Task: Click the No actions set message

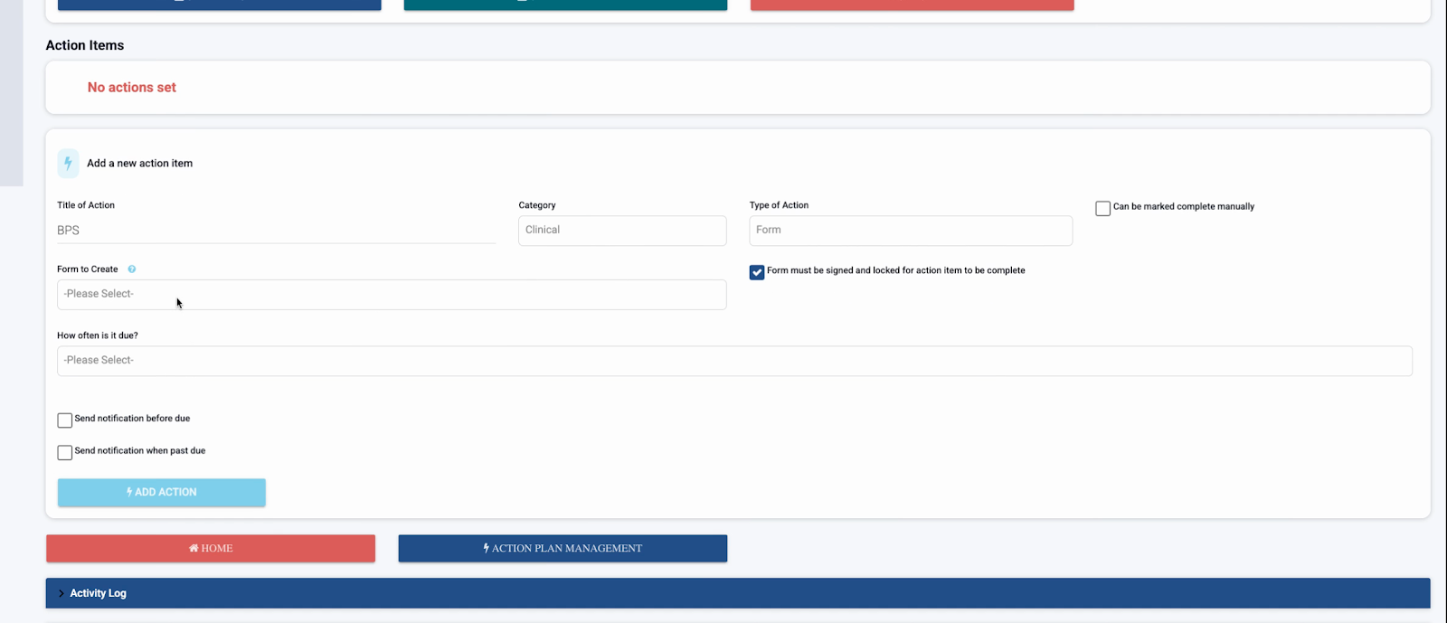Action: click(132, 88)
